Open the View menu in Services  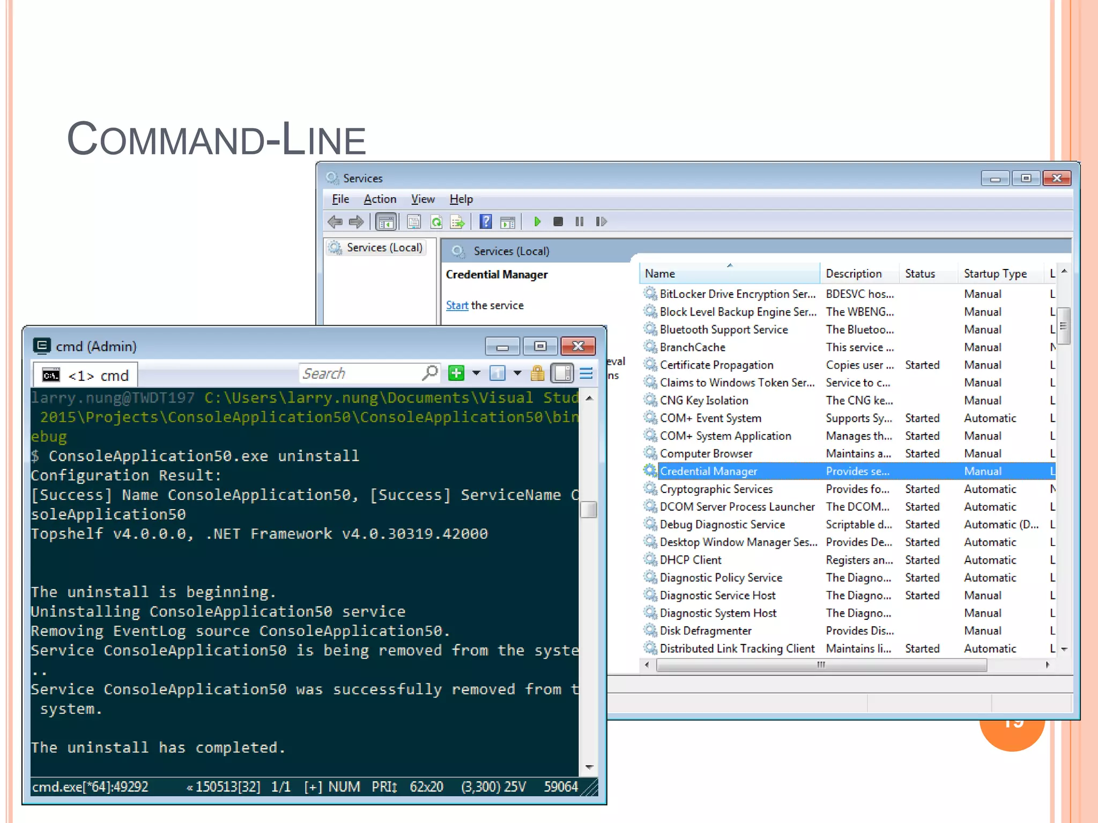[x=423, y=199]
